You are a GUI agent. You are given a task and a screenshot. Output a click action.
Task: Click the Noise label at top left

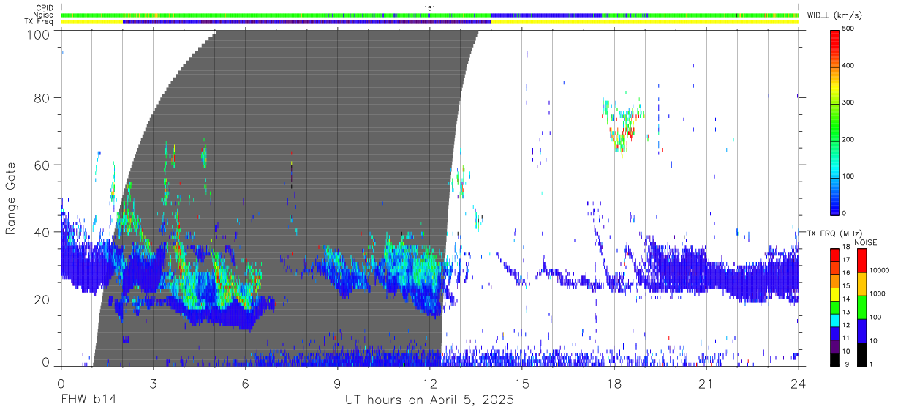[44, 15]
